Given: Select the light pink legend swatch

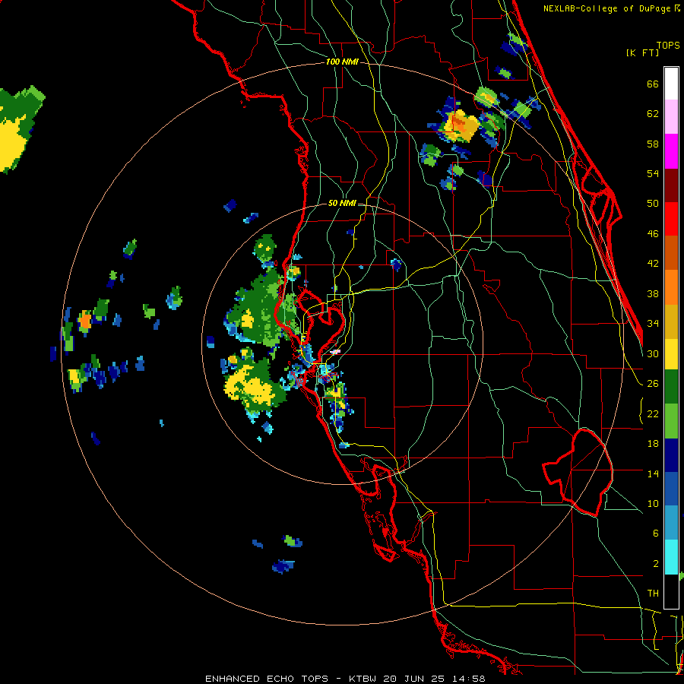Looking at the screenshot, I should coord(671,117).
